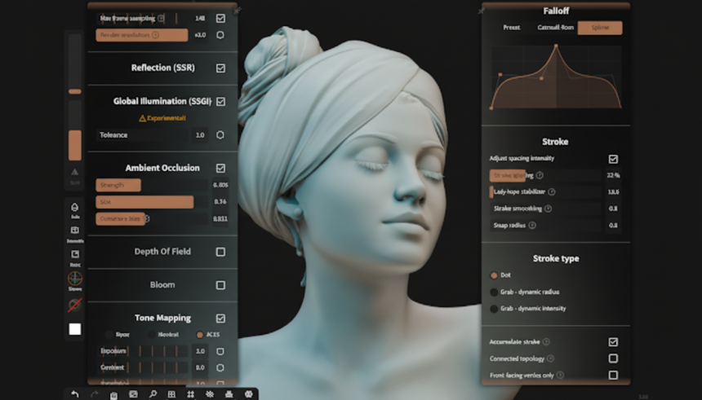Viewport: 702px width, 400px height.
Task: Reset the render resolution value icon
Action: pos(220,35)
